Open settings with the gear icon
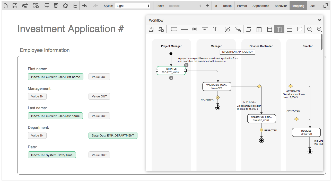Image resolution: width=332 pixels, height=182 pixels. [x=65, y=6]
